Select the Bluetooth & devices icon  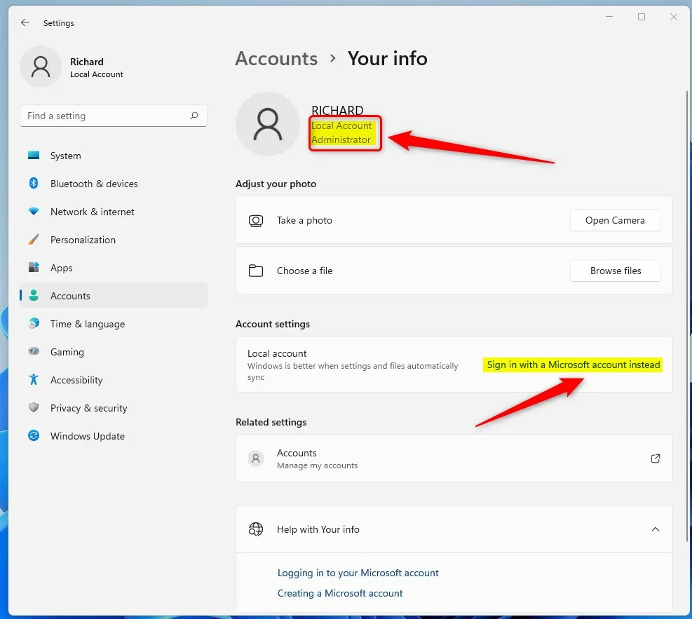[x=34, y=184]
